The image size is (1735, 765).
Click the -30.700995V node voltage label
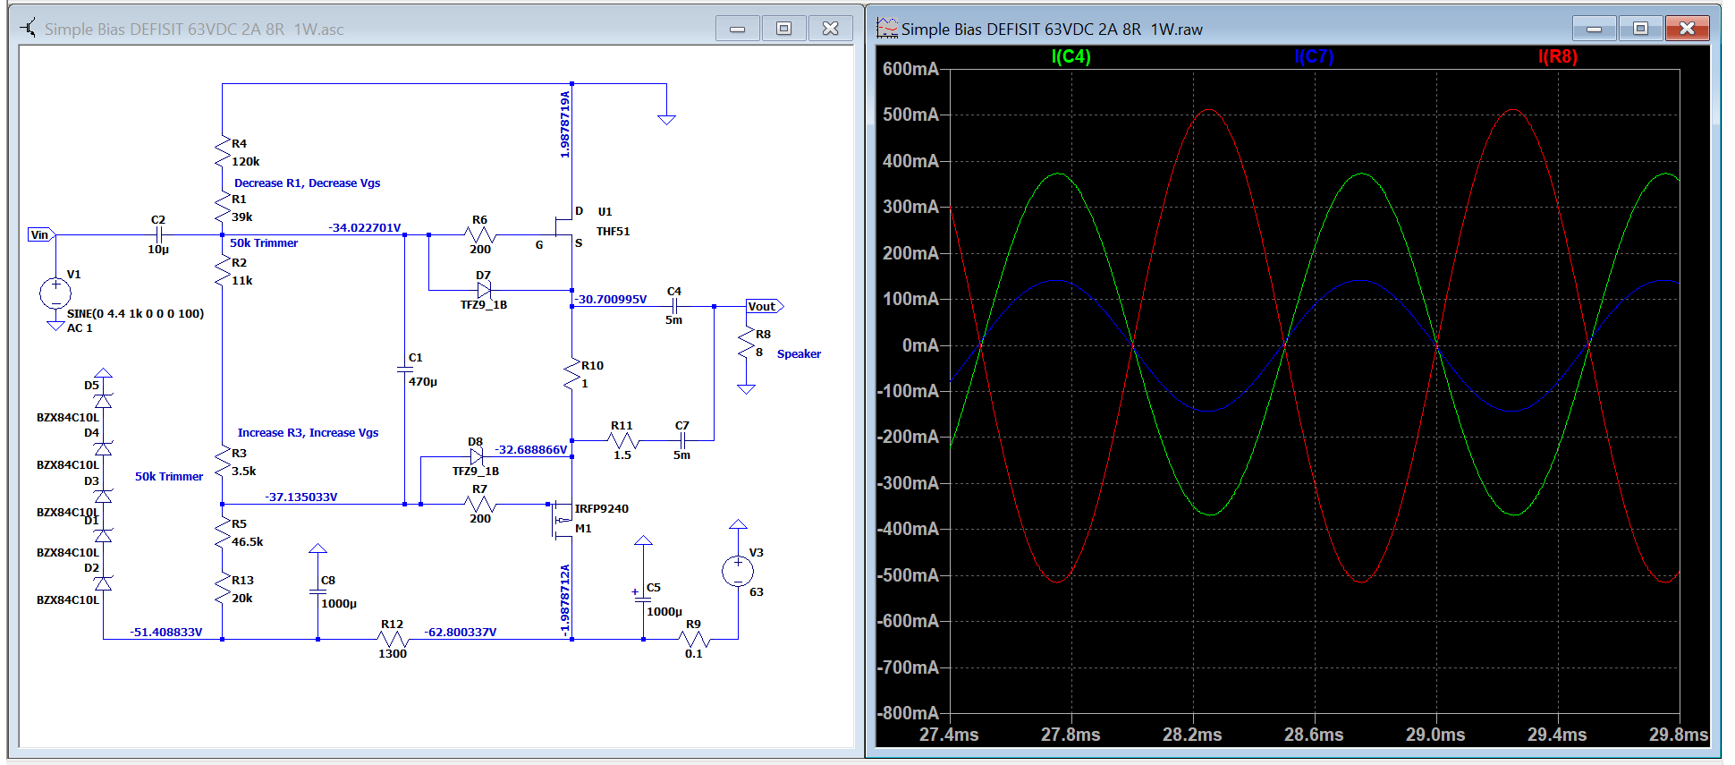610,299
